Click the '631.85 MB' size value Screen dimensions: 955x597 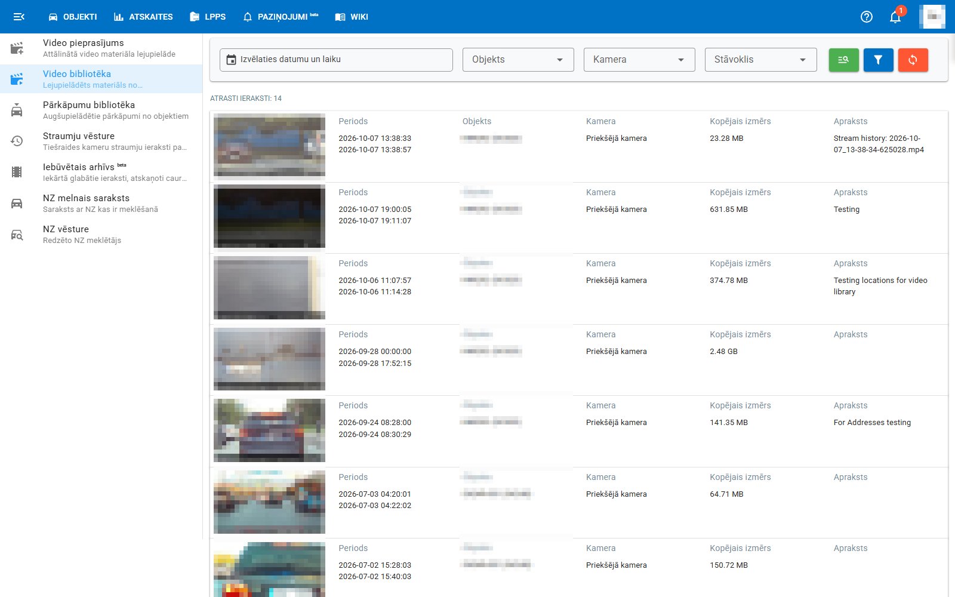[x=729, y=210]
